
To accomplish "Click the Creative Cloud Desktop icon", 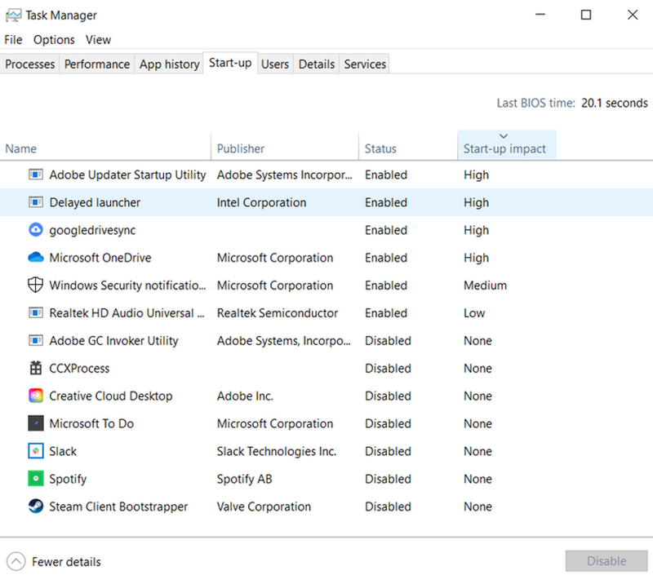I will point(36,396).
